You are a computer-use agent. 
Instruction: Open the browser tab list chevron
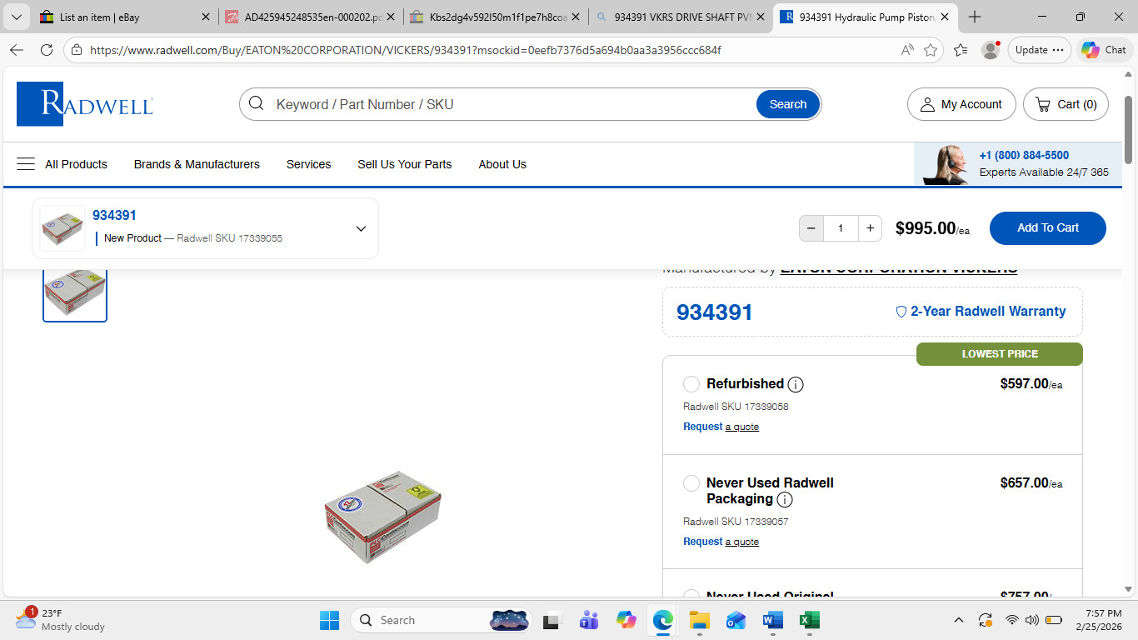tap(16, 17)
